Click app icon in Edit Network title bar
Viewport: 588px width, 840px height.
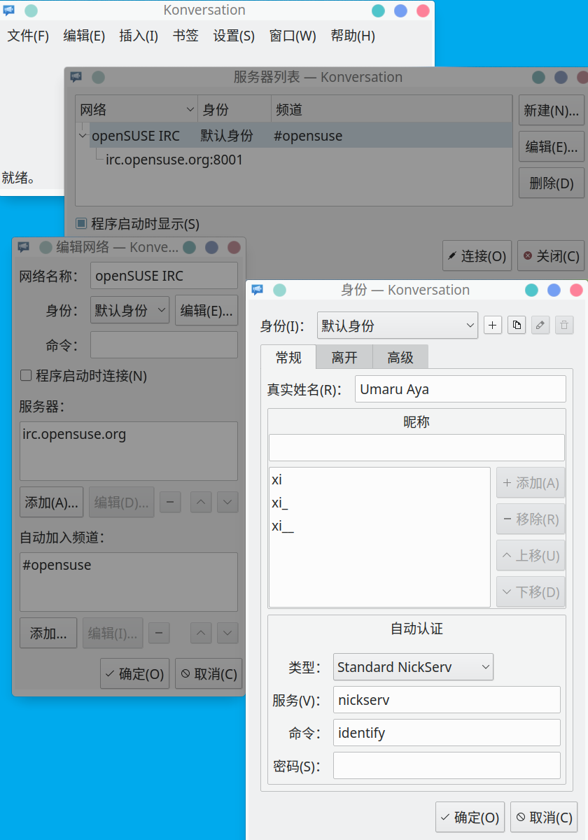24,247
